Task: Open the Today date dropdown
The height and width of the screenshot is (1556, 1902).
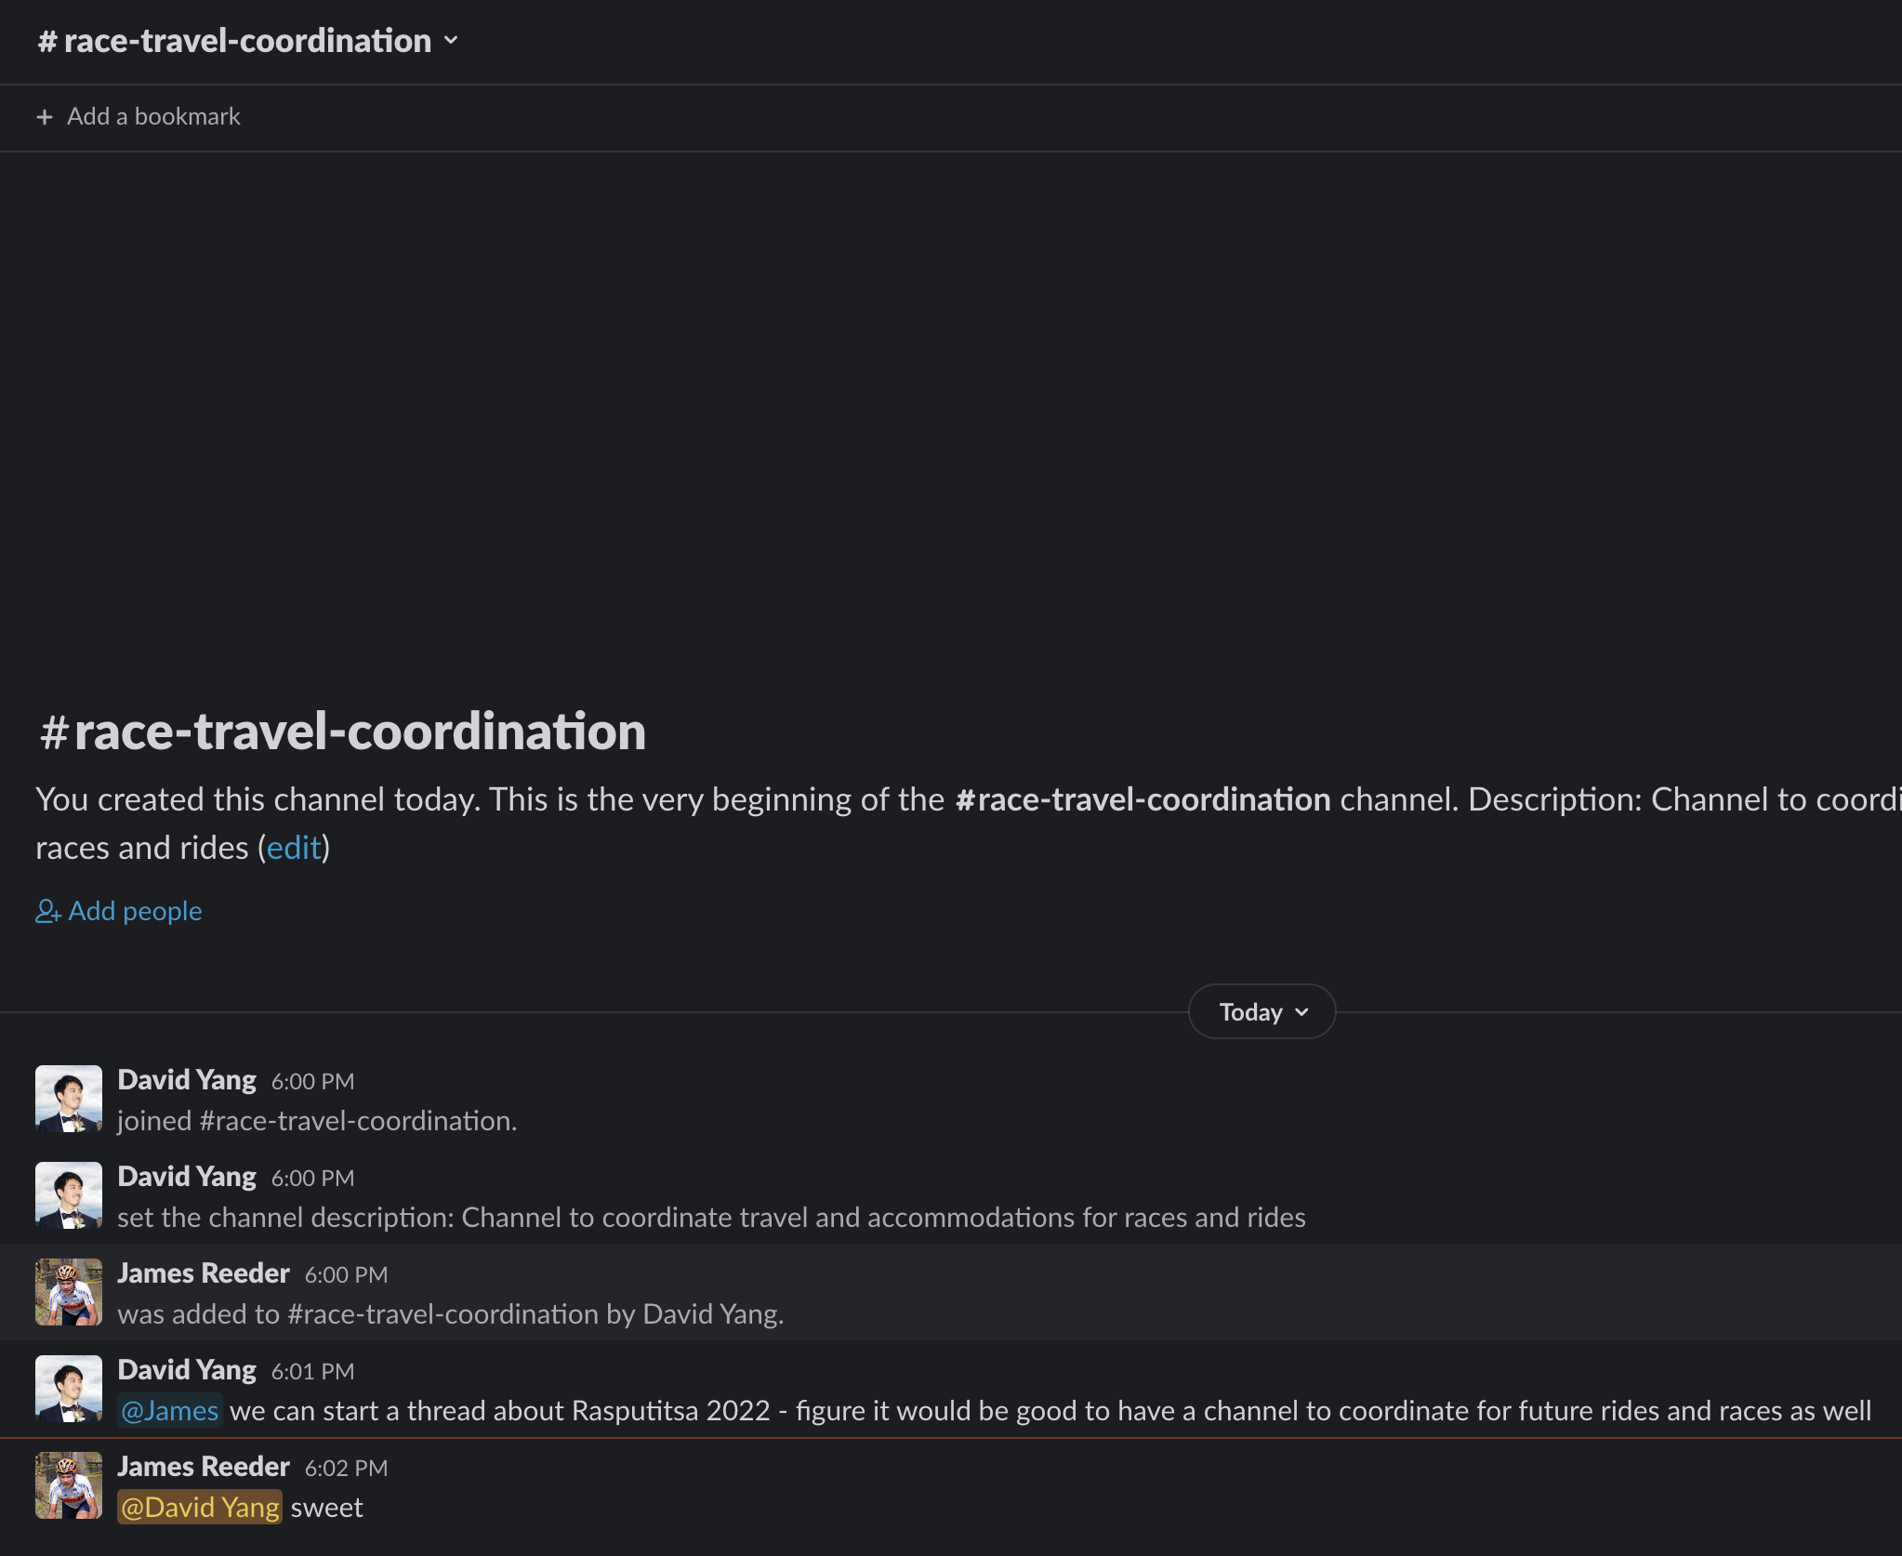Action: click(1261, 1011)
